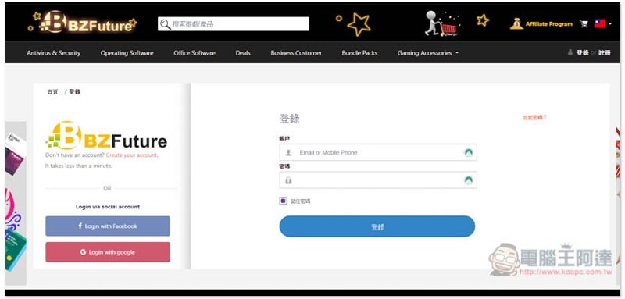The image size is (625, 299).
Task: Click the Affiliate Program link
Action: click(549, 24)
